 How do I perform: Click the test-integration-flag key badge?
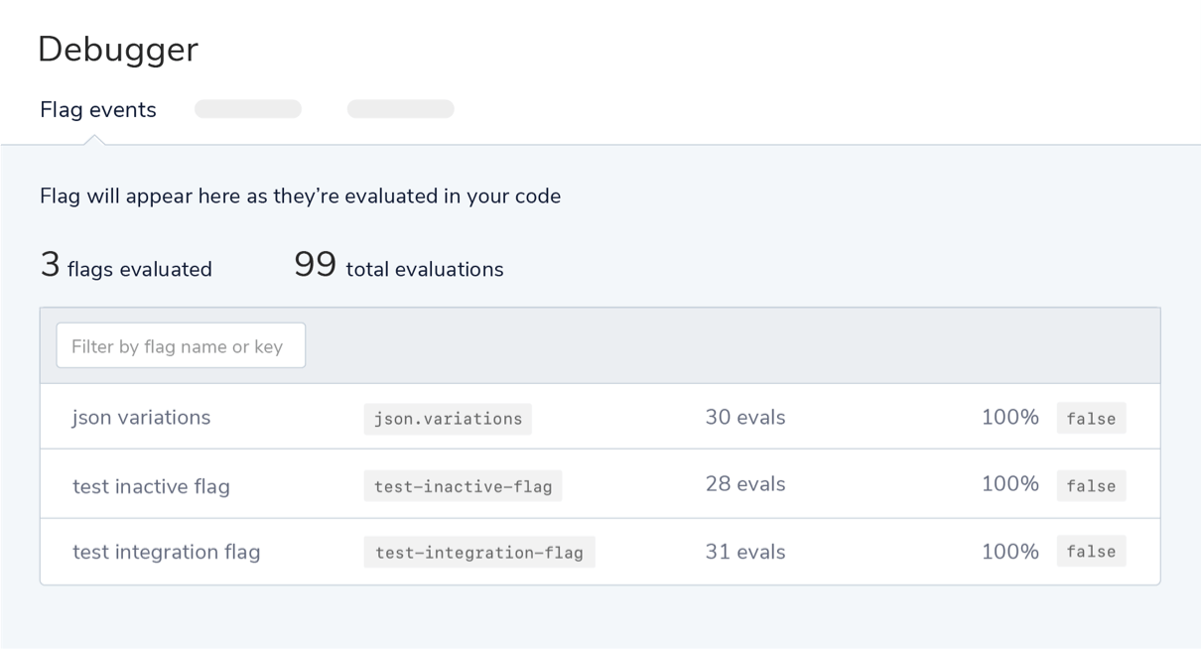479,553
